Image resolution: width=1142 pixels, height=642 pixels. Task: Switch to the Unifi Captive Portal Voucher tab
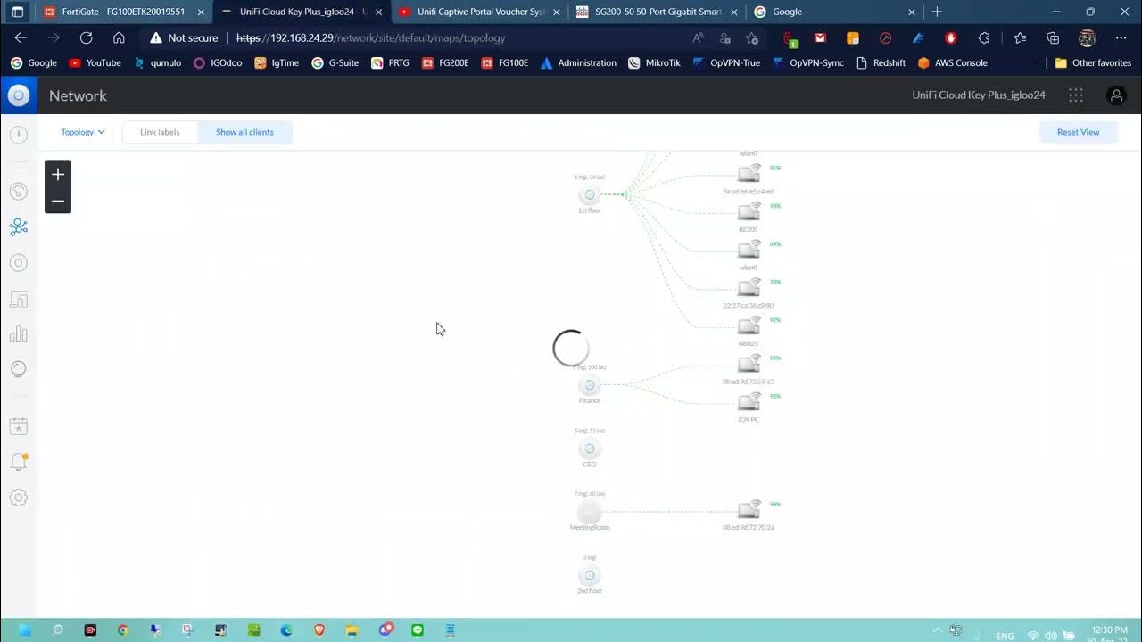point(481,12)
